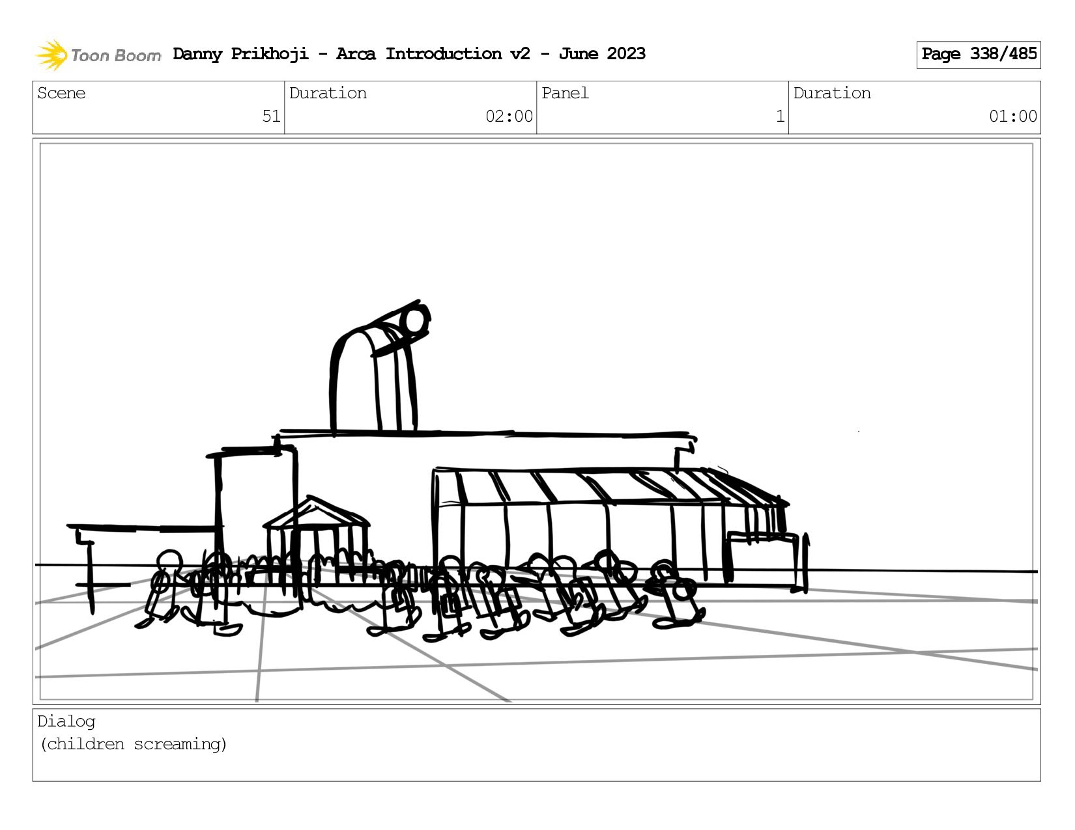Screen dimensions: 1075x830
Task: Click the 'Panel' label
Action: tap(565, 93)
